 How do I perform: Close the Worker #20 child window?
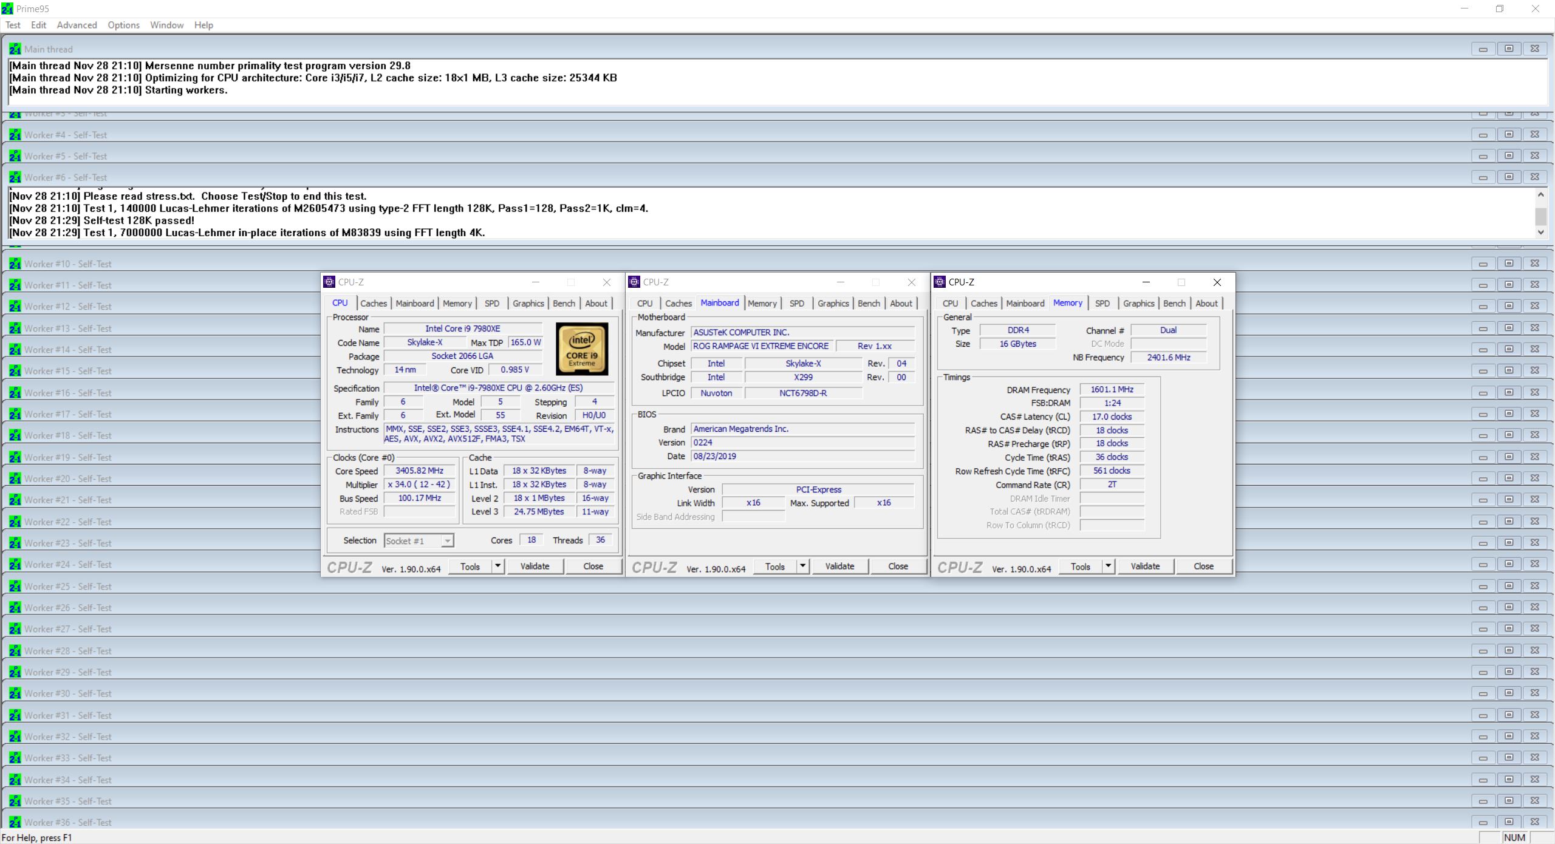[x=1535, y=478]
